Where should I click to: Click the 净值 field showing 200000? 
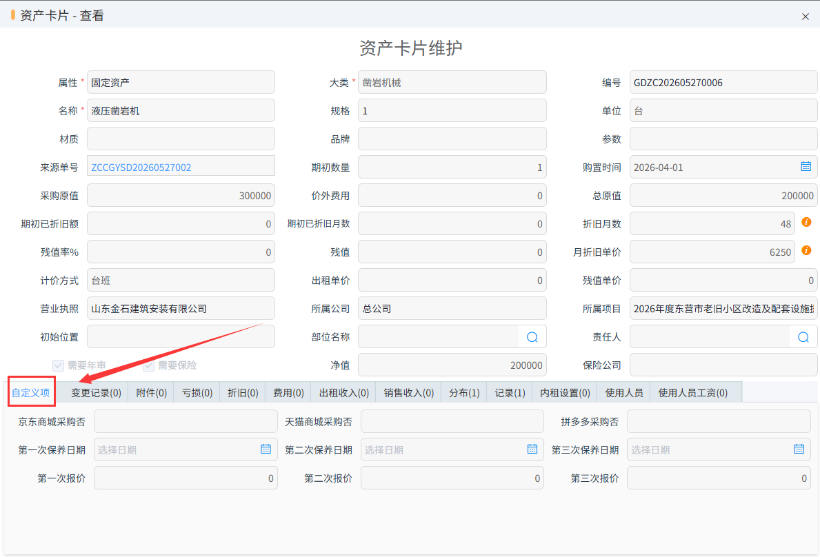[x=452, y=364]
